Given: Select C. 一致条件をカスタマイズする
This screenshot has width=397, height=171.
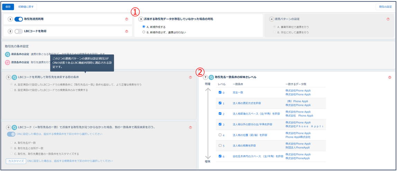Looking at the screenshot, I should [11, 154].
